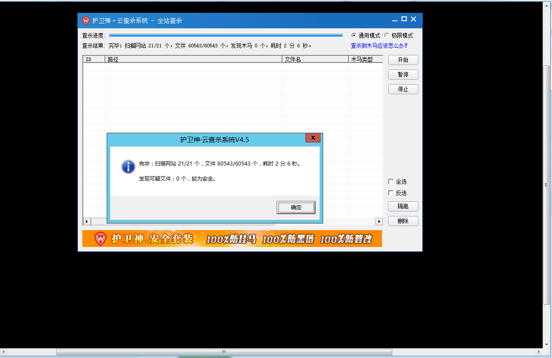Click the dialog line 发现可疑文件：0 个，较为安全。
Screen dimensions: 552x358
[178, 179]
